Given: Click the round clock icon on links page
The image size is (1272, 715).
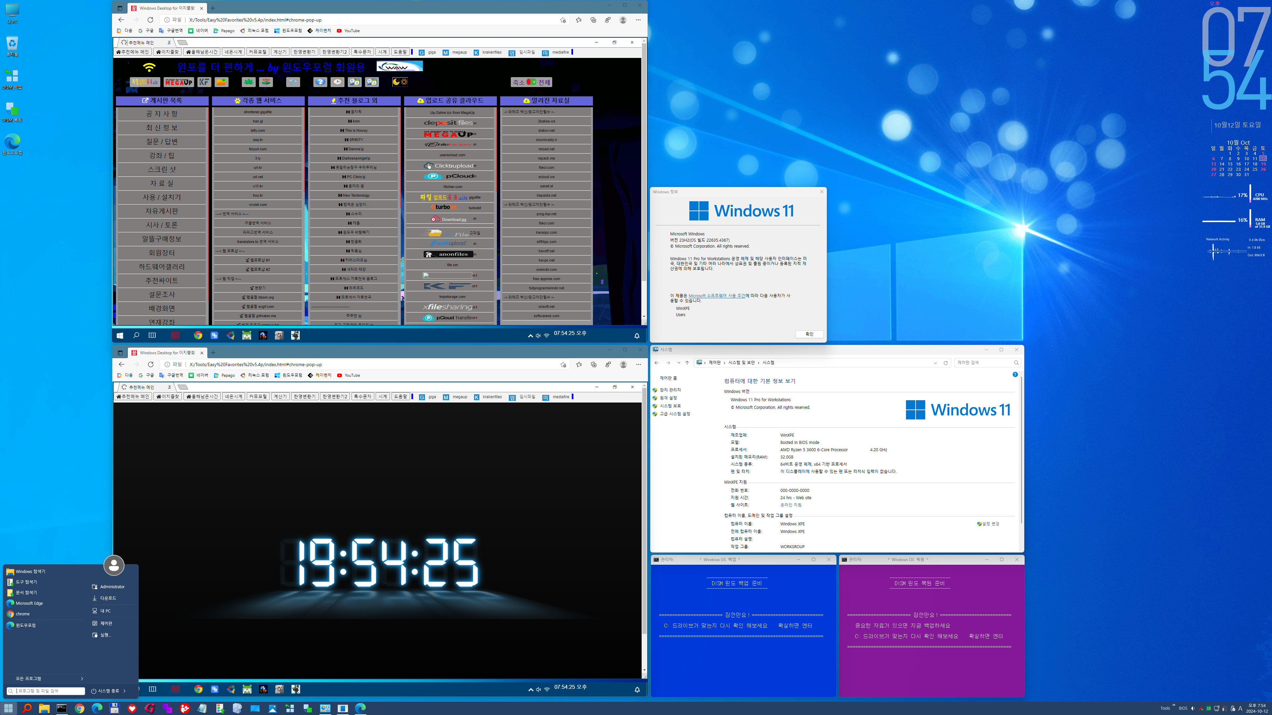Looking at the screenshot, I should tap(337, 82).
